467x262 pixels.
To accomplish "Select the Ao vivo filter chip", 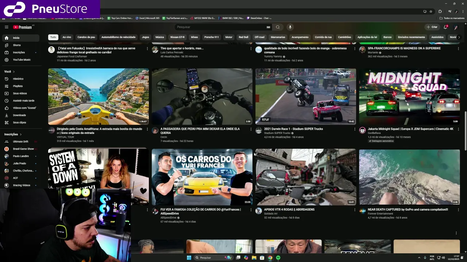I will (x=67, y=37).
